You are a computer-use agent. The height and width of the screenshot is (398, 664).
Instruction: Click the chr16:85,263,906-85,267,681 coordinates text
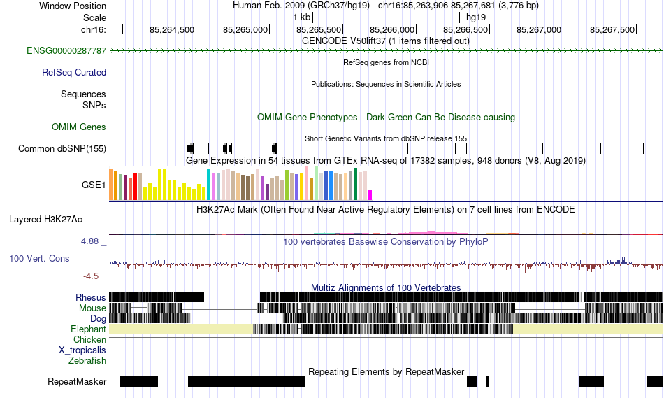459,6
